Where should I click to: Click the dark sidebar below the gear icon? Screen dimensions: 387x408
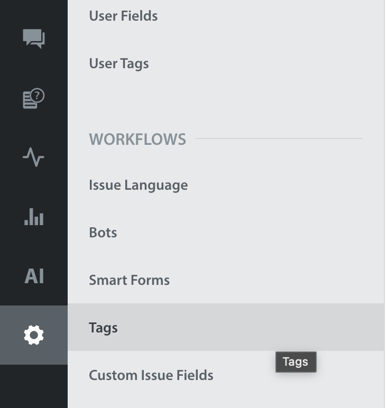(x=34, y=386)
